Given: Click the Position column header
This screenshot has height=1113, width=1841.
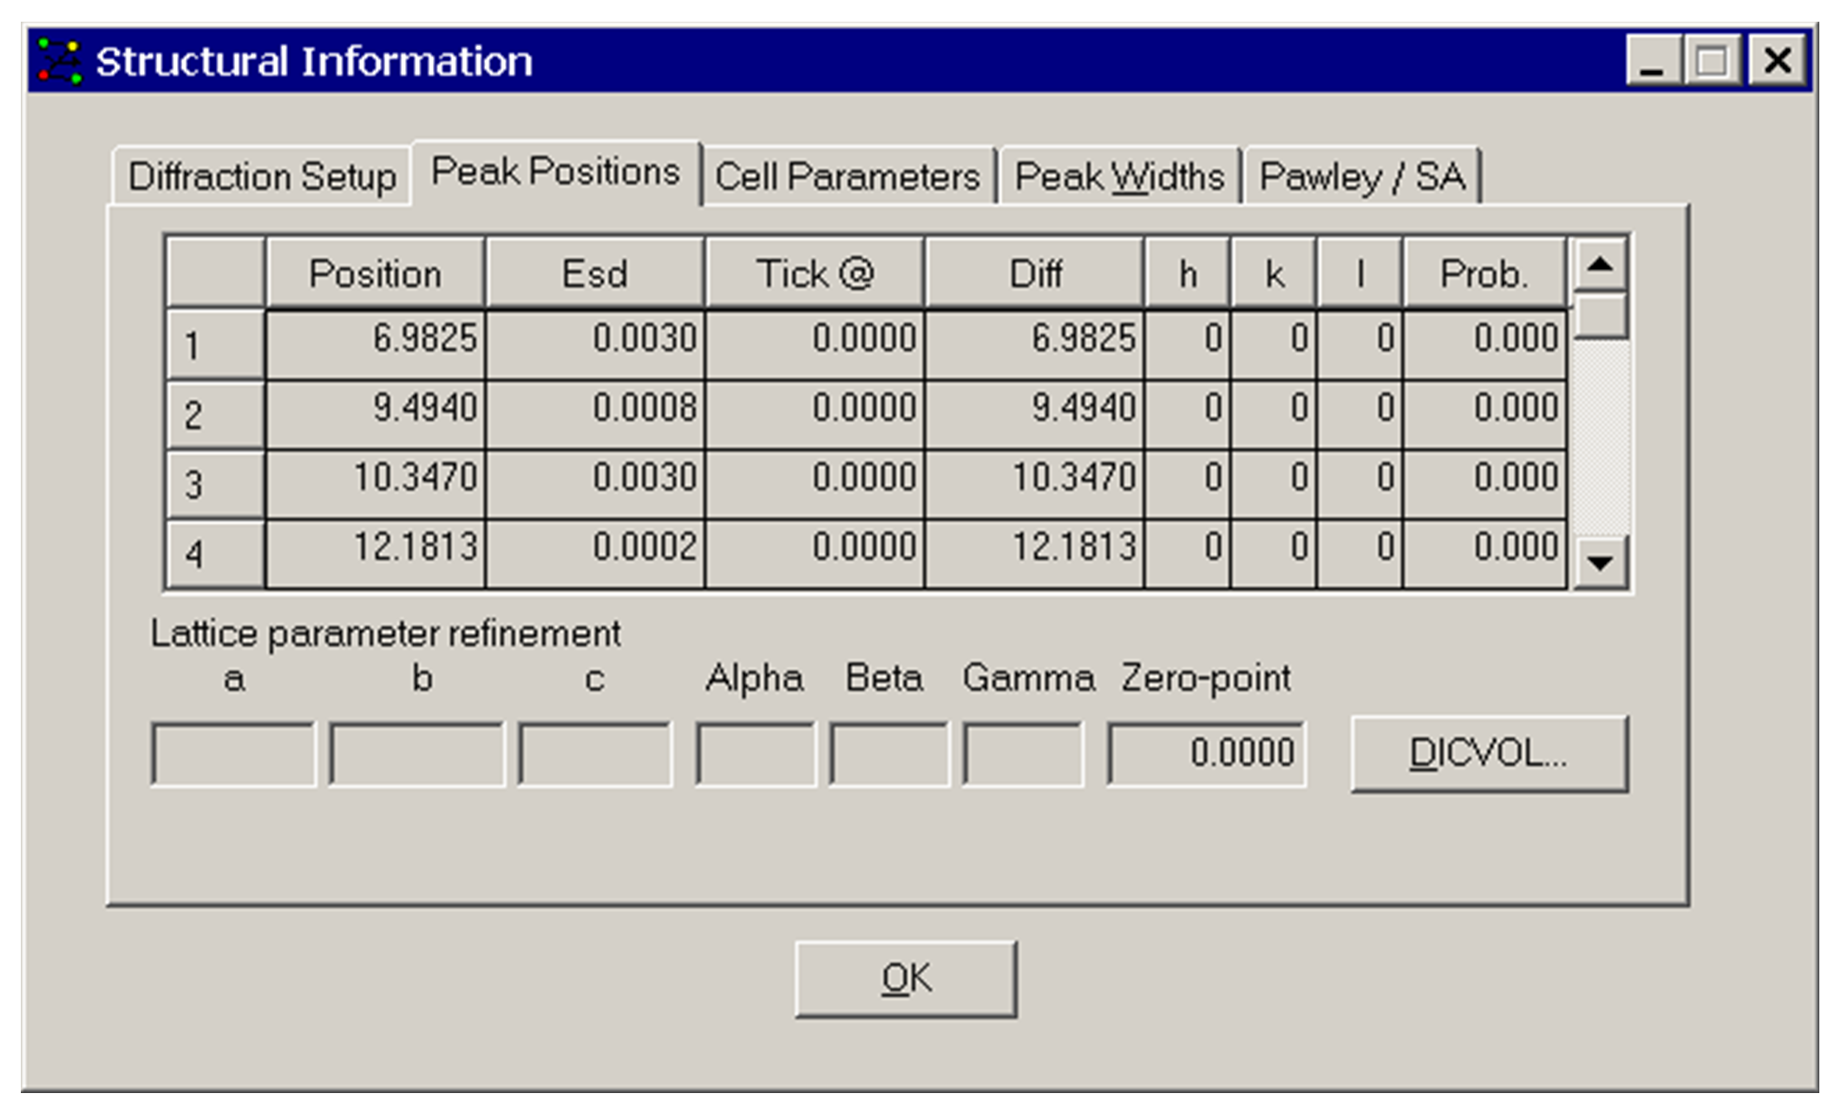Looking at the screenshot, I should pyautogui.click(x=376, y=274).
